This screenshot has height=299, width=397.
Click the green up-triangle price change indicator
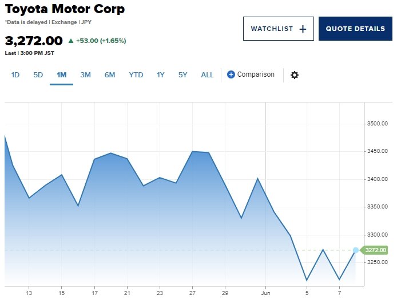tap(71, 41)
